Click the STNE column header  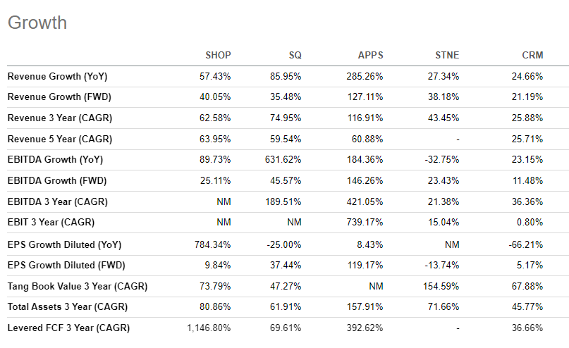click(x=447, y=55)
